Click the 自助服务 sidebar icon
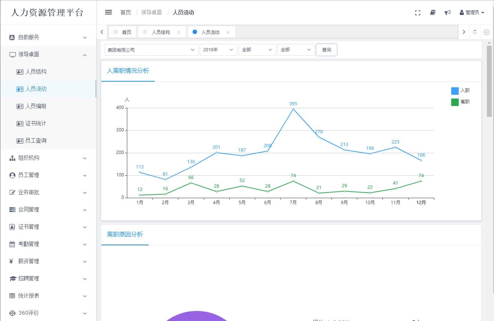Image resolution: width=494 pixels, height=321 pixels. click(x=12, y=37)
